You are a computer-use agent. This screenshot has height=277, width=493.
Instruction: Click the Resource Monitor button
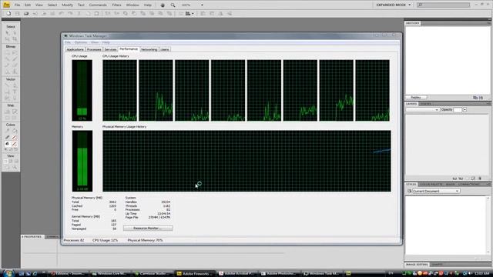point(148,228)
